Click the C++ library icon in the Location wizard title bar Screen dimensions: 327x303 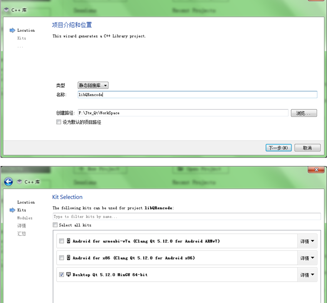[x=6, y=10]
